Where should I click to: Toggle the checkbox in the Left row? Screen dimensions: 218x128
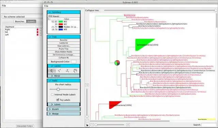pos(41,35)
